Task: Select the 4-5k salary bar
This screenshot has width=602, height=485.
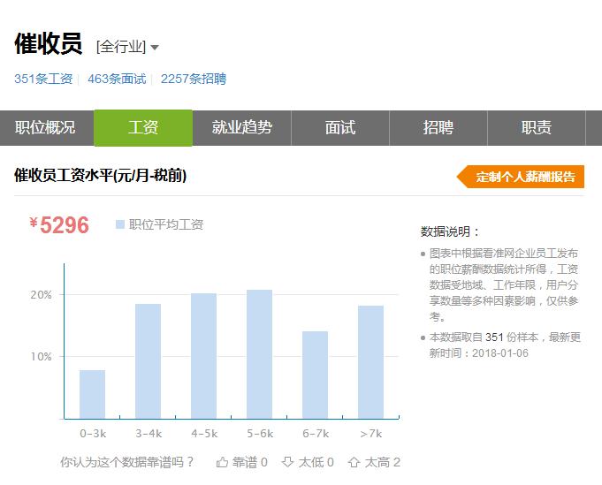Action: tap(203, 356)
